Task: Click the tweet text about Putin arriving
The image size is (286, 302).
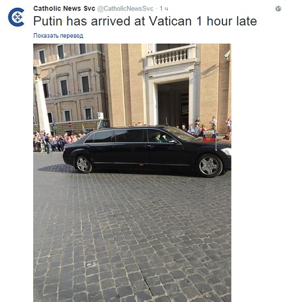Action: tap(145, 21)
